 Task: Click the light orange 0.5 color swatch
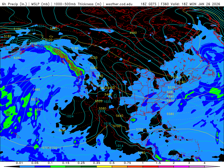[x=120, y=167]
